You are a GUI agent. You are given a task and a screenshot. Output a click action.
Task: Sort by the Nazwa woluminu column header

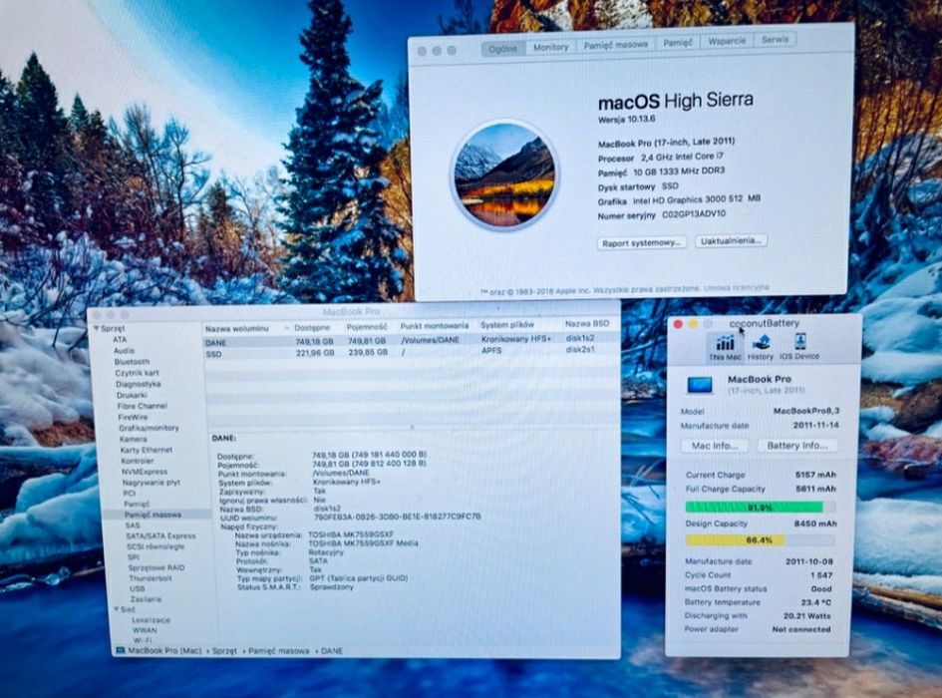click(x=236, y=329)
